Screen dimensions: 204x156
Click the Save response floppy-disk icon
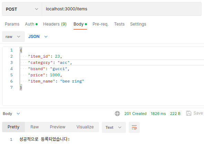(x=189, y=113)
